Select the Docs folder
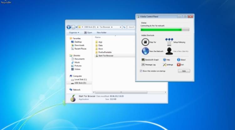The width and height of the screenshot is (235, 130). tap(99, 49)
